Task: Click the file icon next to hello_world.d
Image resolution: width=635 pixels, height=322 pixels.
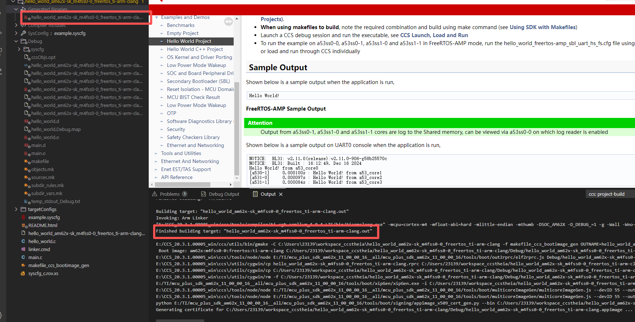Action: point(27,121)
